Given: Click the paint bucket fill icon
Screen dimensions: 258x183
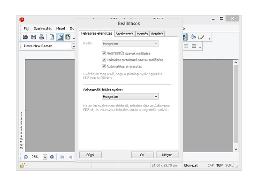Looking at the screenshot, I should pyautogui.click(x=193, y=37).
